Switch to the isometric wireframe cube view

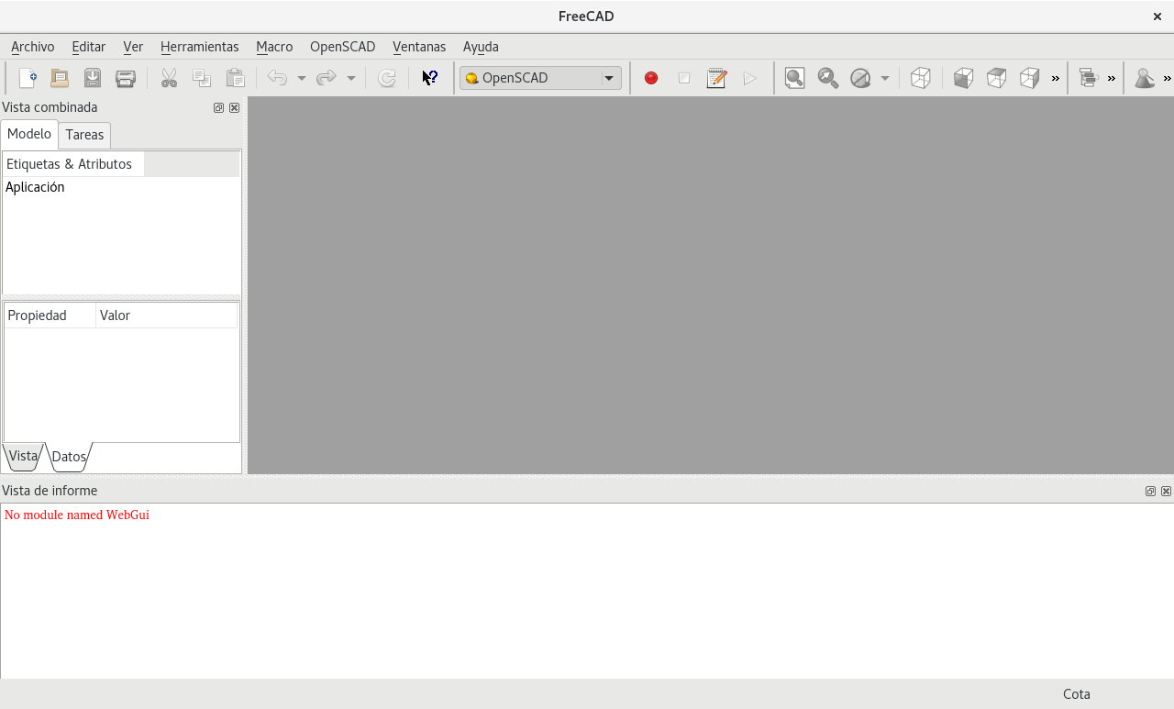tap(921, 78)
